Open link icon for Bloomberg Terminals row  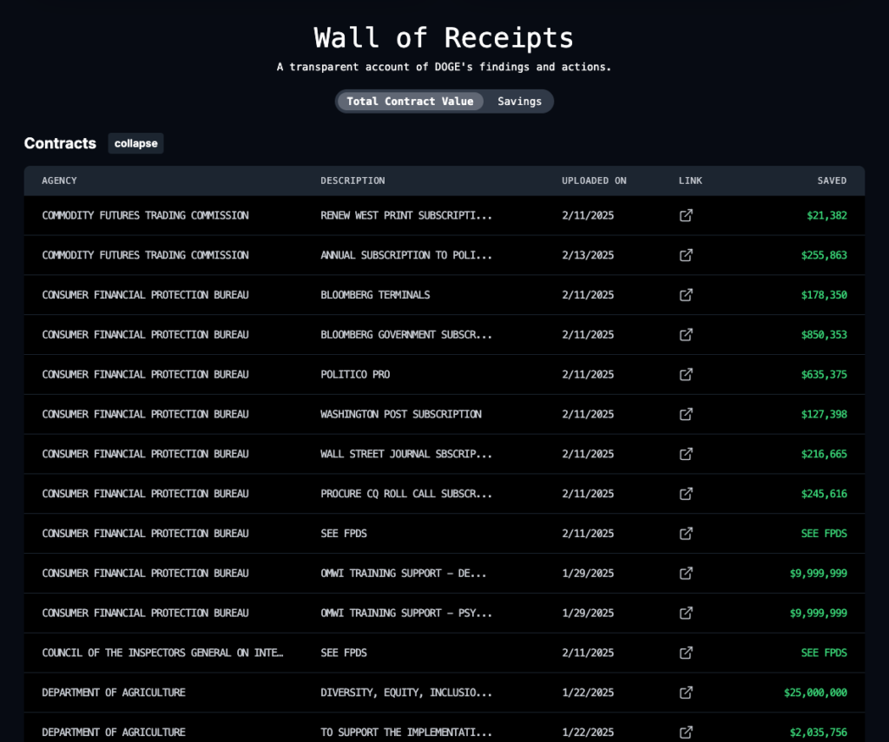(686, 295)
